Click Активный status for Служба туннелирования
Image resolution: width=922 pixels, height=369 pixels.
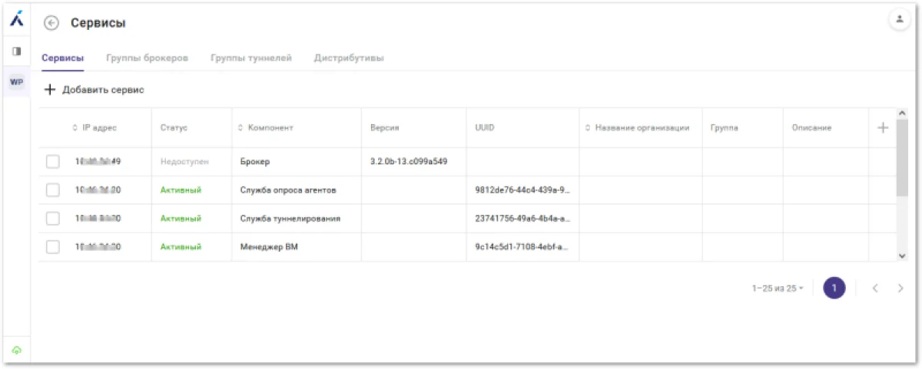point(181,219)
